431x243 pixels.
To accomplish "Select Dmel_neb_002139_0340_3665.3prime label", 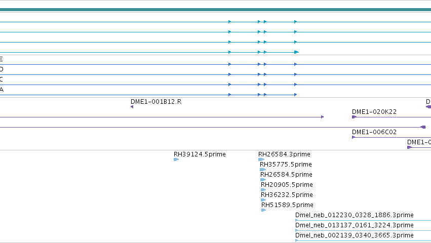I will (x=355, y=235).
